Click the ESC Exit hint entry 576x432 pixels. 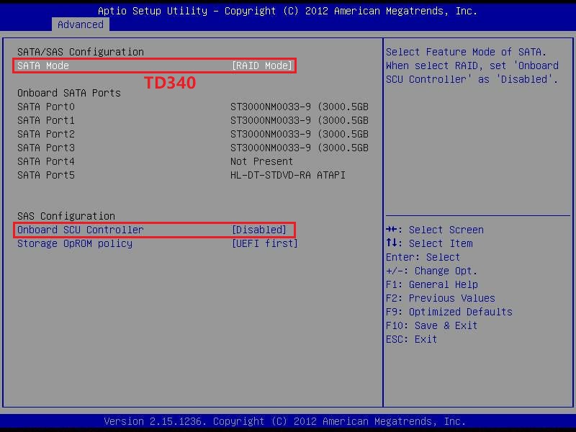coord(410,339)
